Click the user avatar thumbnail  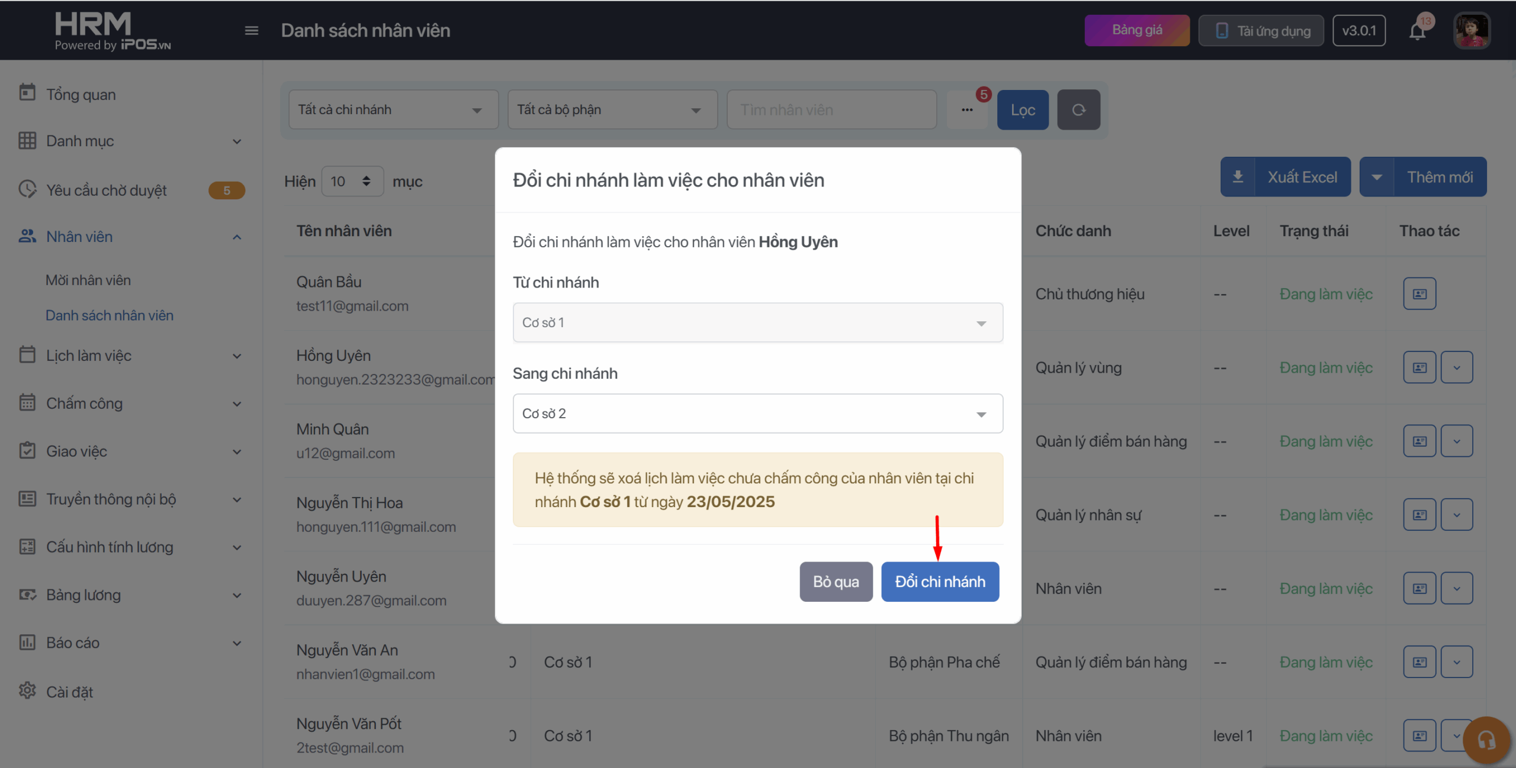click(1472, 31)
